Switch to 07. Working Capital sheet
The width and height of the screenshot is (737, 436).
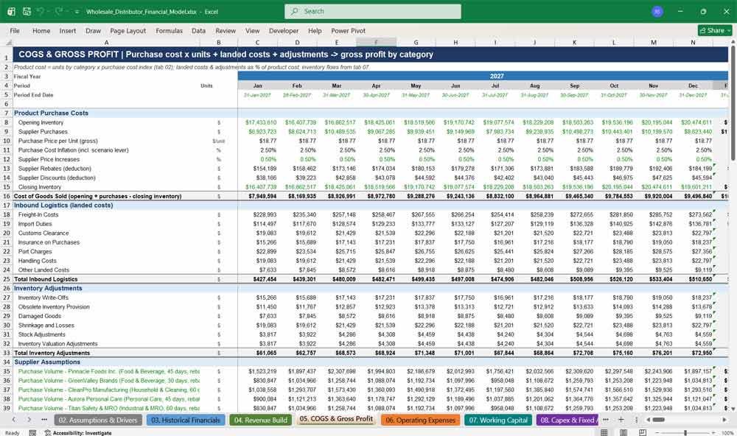point(498,420)
